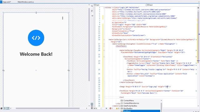200x112 pixels.
Task: Click the designer horizontal scrollbar right arrow
Action: (x=87, y=108)
